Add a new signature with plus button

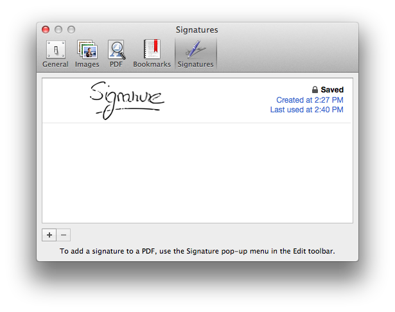49,235
